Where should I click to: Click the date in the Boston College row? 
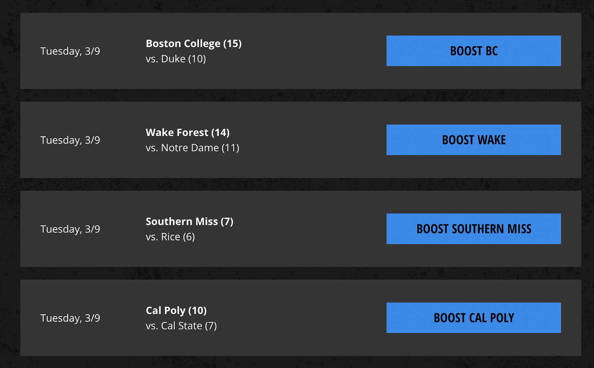coord(70,51)
